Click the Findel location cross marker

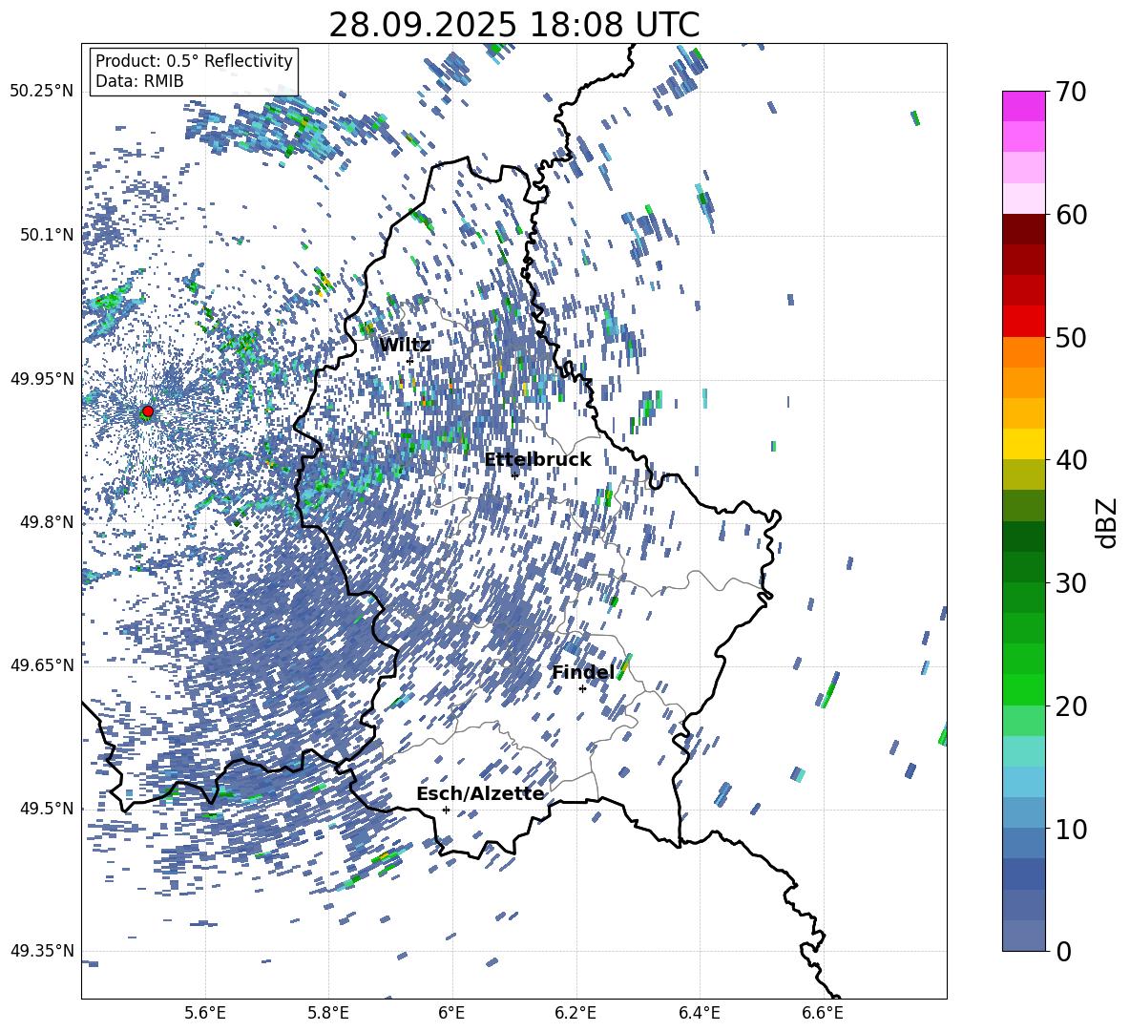[582, 689]
